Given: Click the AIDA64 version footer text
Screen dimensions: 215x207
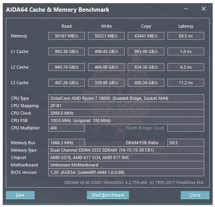Looking at the screenshot, I should click(x=134, y=182).
